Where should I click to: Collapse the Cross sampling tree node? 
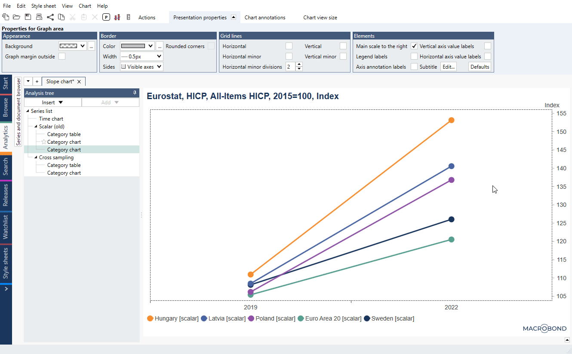tap(36, 157)
